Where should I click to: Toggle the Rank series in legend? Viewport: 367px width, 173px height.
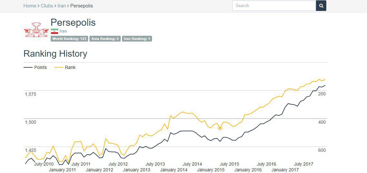coord(70,67)
